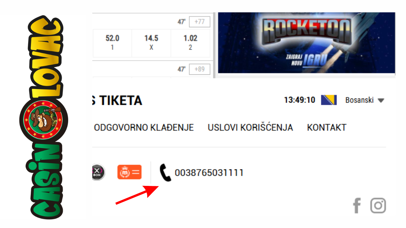This screenshot has width=406, height=228.
Task: Click phone number 0038765031111
Action: pos(209,173)
